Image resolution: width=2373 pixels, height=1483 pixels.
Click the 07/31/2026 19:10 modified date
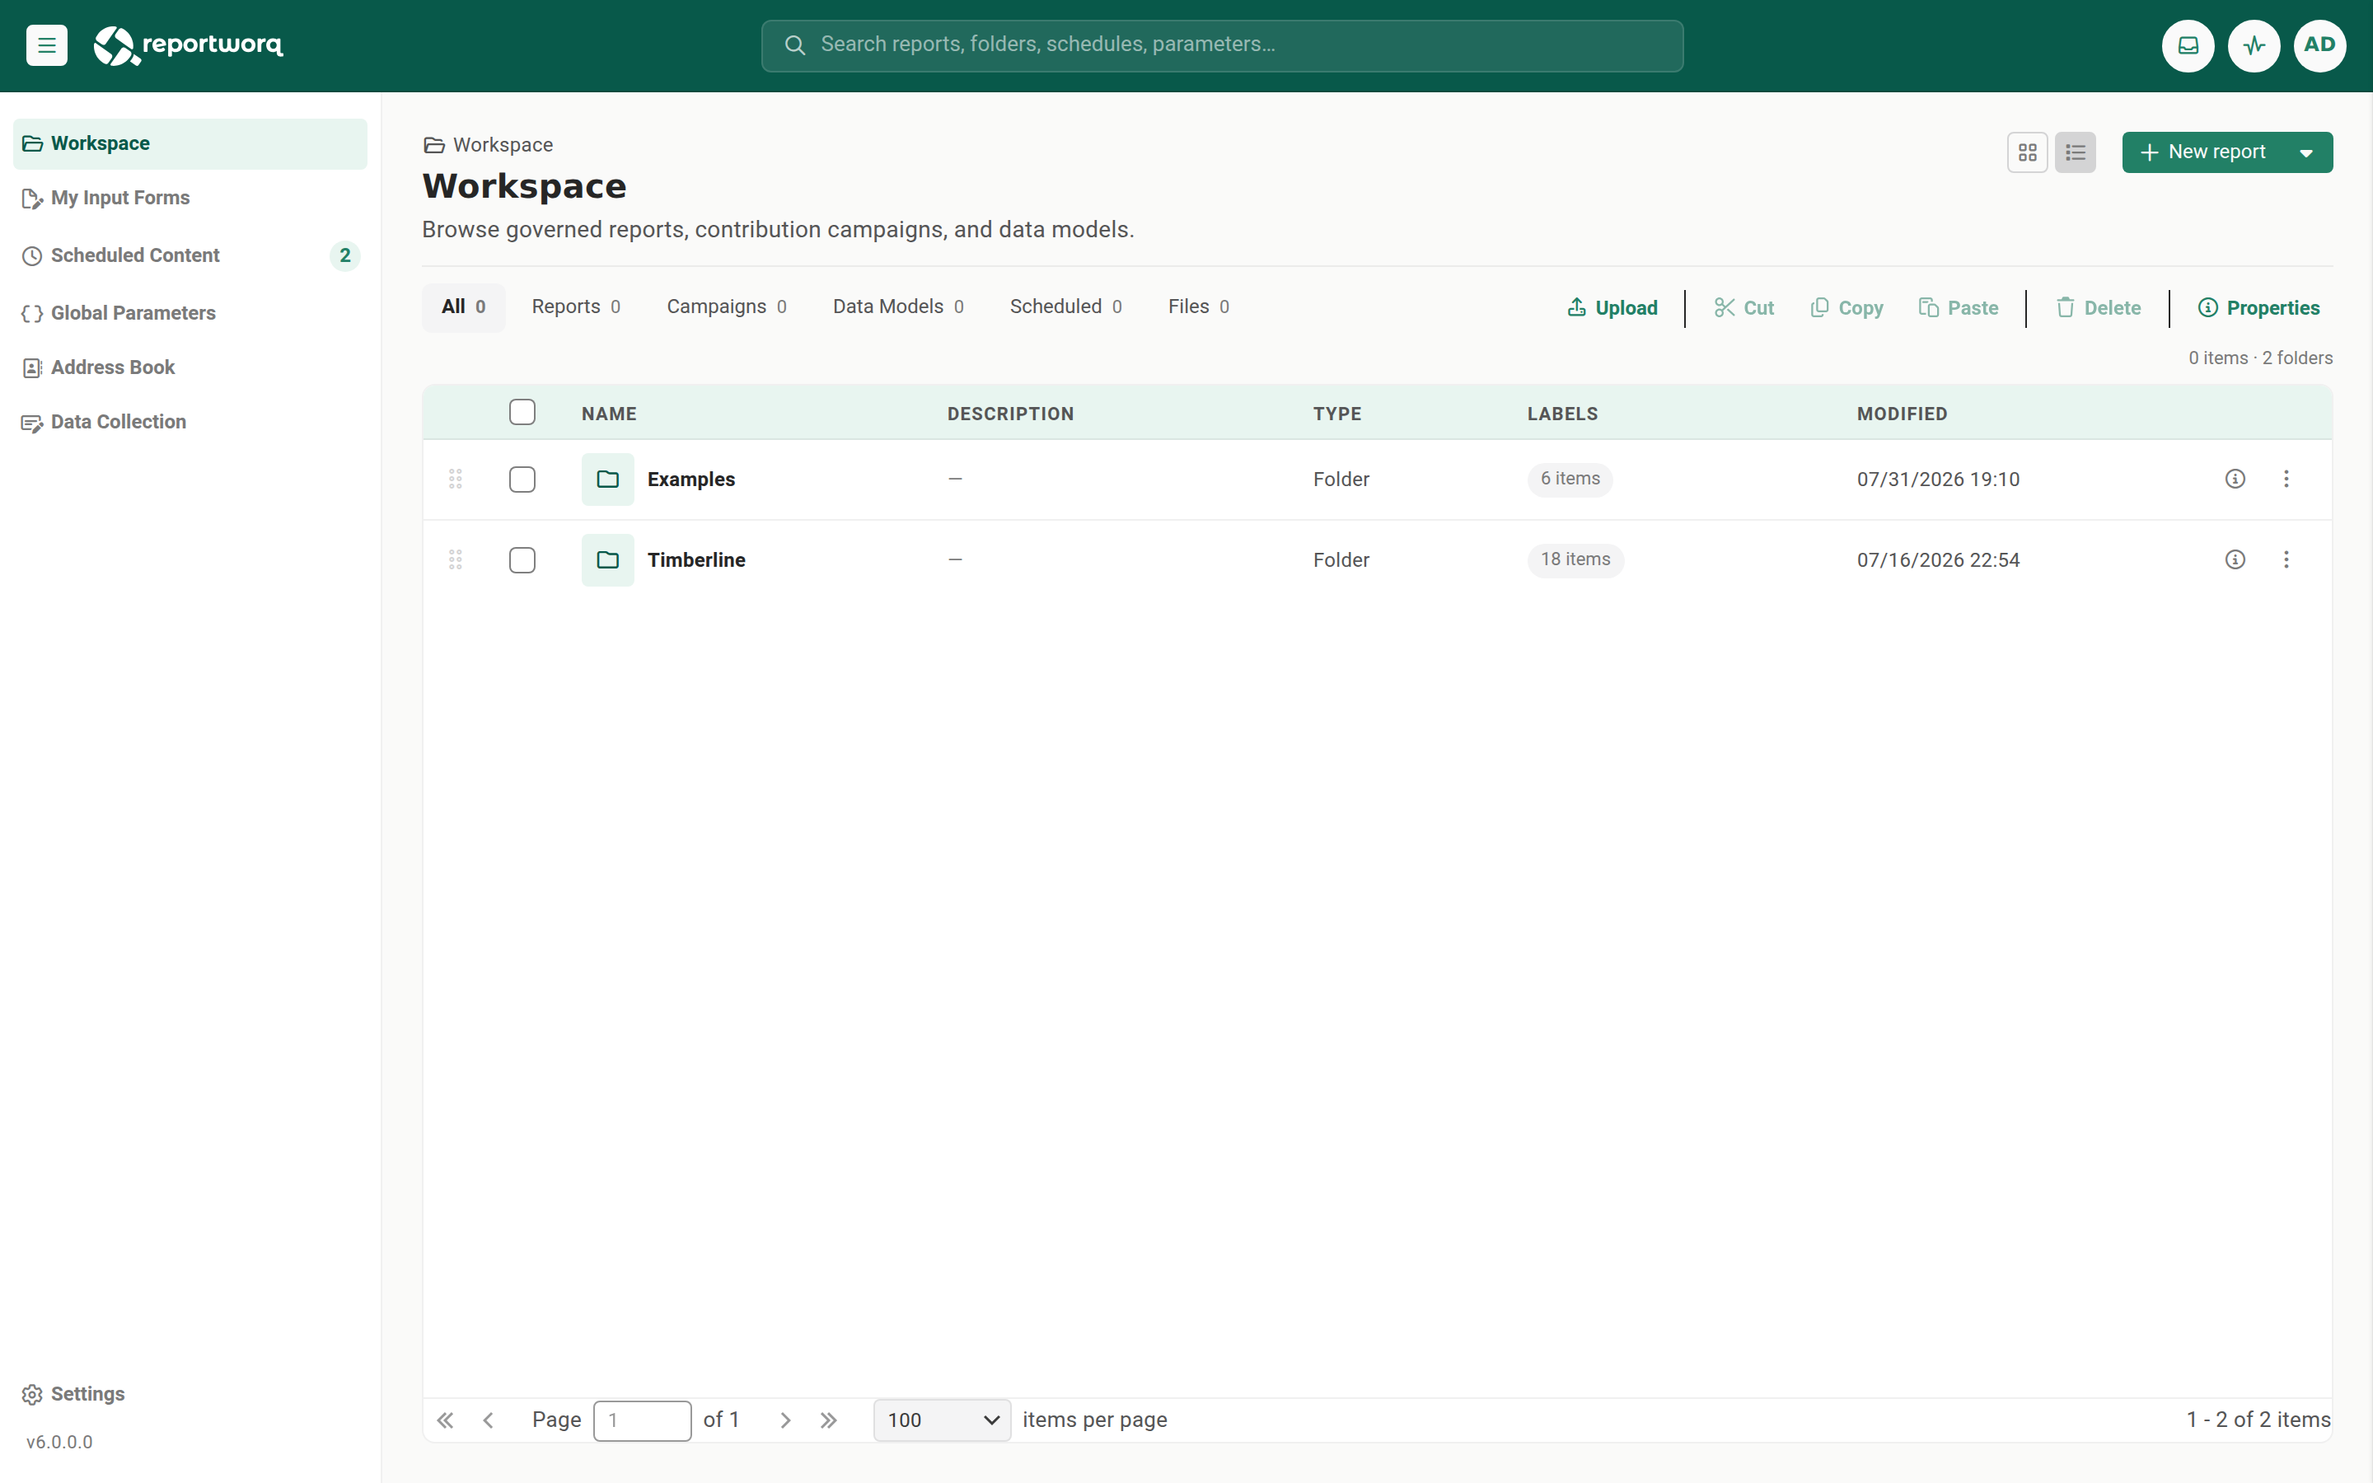(1938, 479)
